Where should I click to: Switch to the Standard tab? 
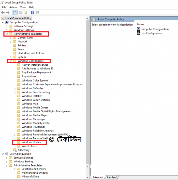tap(111, 177)
